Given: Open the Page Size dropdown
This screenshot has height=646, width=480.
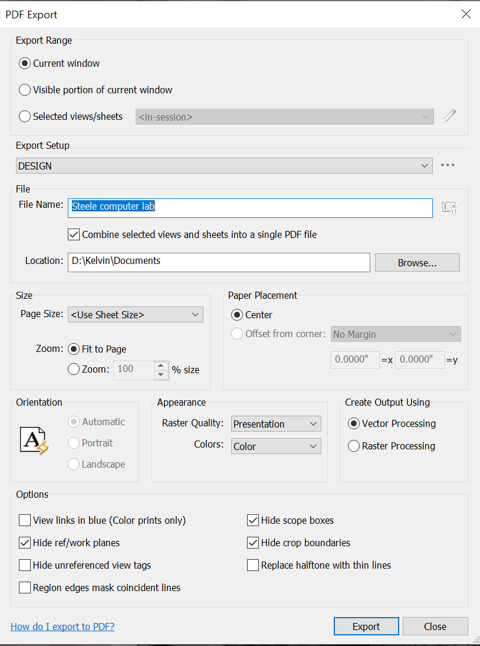Looking at the screenshot, I should (x=196, y=314).
